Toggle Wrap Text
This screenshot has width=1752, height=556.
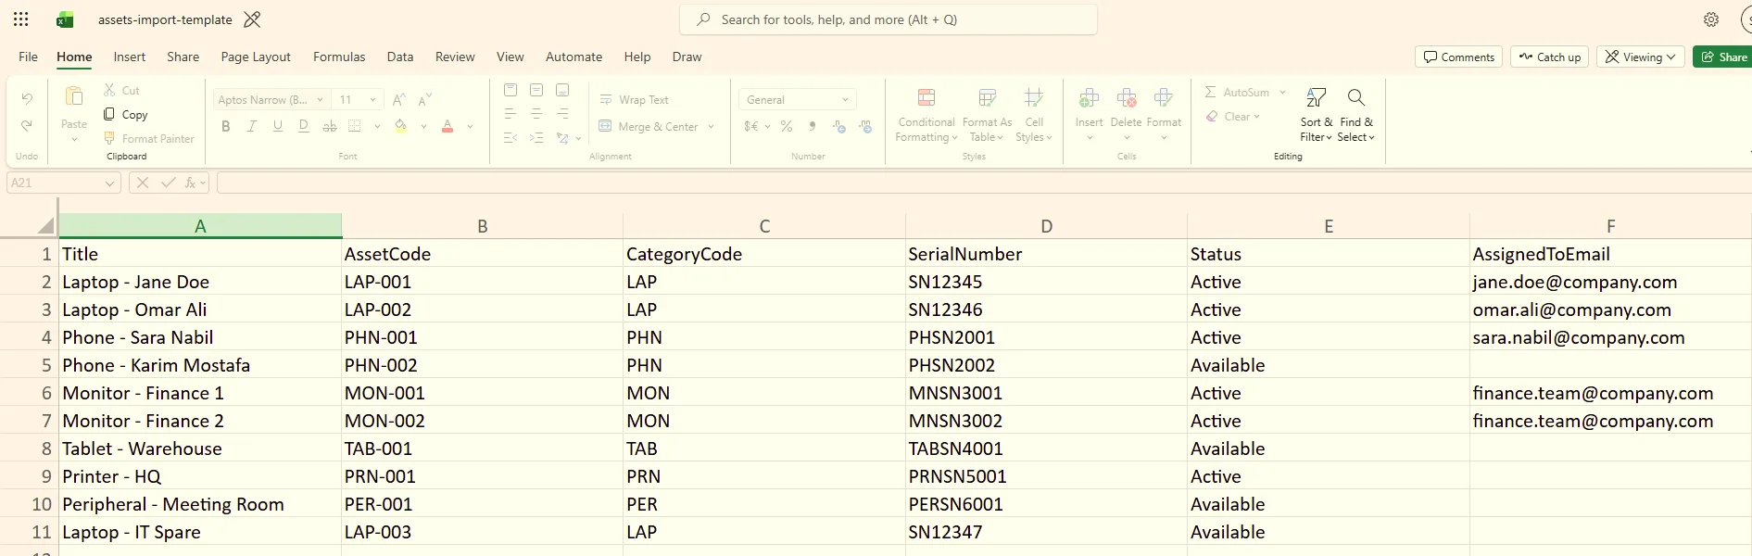(x=634, y=99)
